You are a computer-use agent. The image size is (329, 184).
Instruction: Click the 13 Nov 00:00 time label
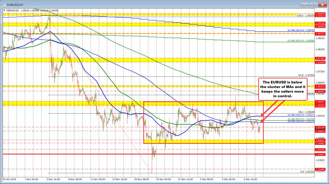tap(97, 179)
